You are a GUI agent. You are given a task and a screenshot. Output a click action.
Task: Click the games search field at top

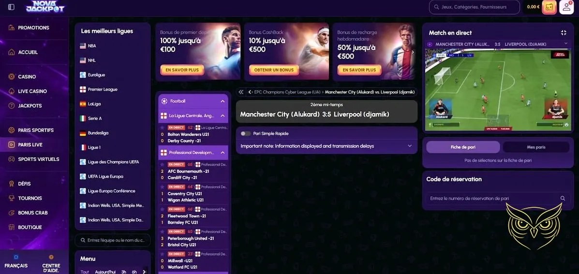pyautogui.click(x=474, y=7)
